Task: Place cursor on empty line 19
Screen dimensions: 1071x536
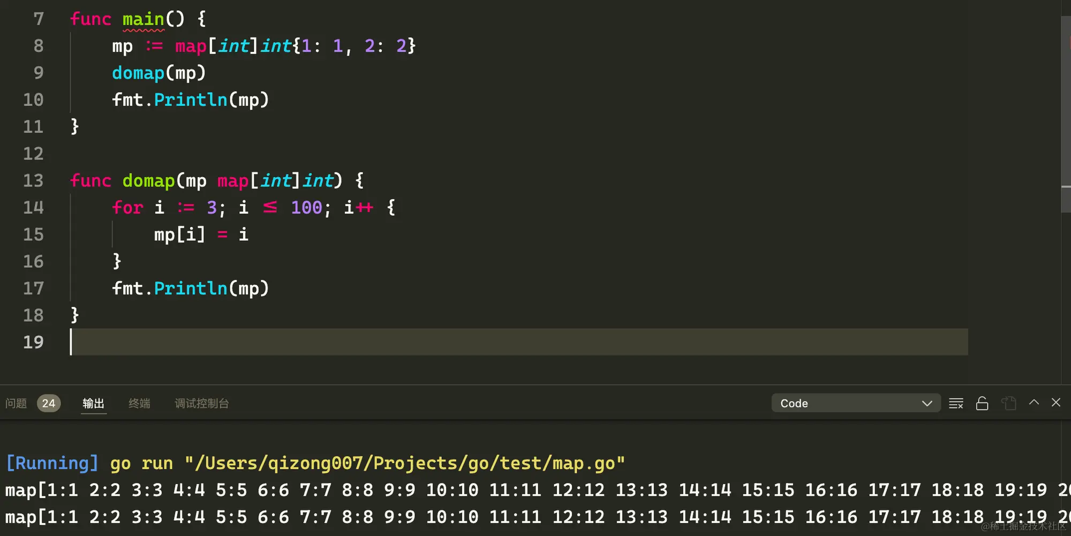Action: click(x=518, y=342)
